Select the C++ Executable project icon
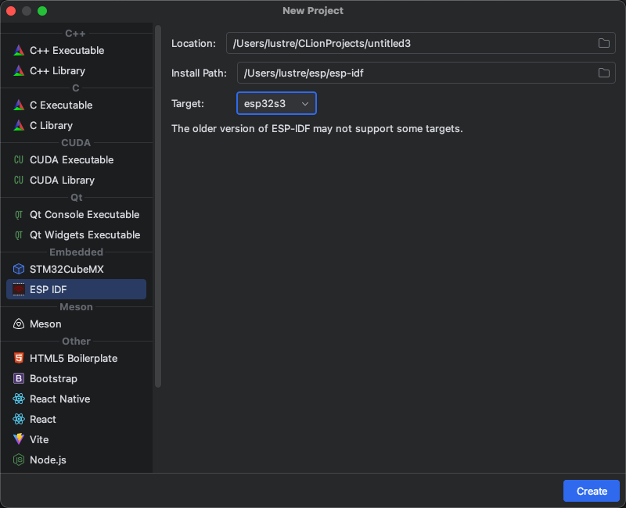 coord(19,51)
